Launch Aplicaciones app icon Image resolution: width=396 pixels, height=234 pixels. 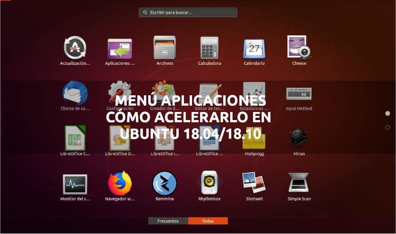tap(120, 49)
